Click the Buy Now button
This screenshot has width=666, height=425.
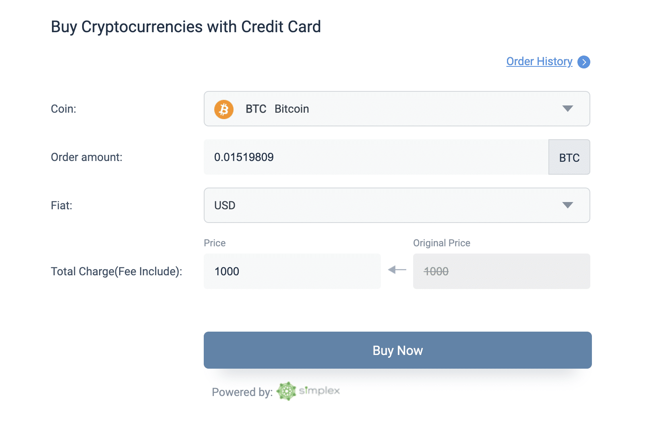point(398,350)
